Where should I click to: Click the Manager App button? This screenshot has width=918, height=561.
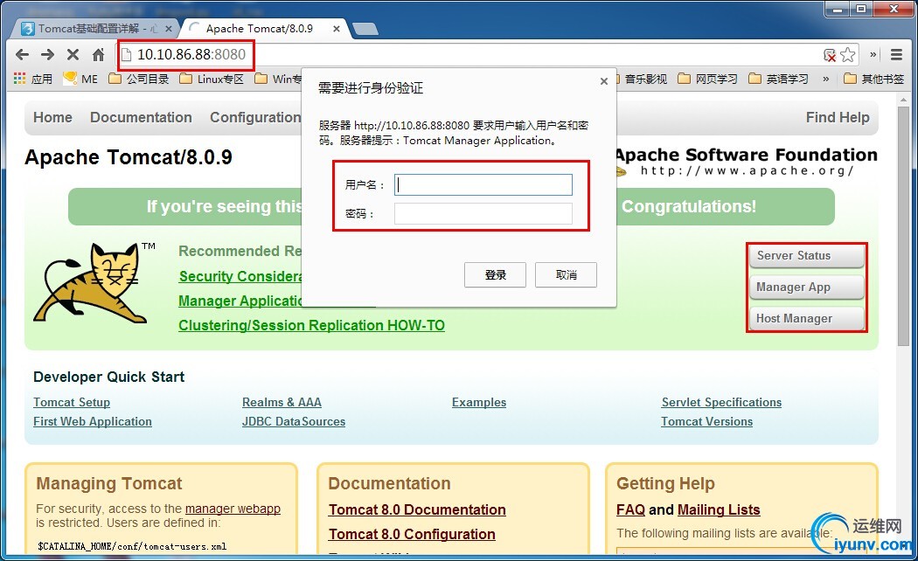pos(807,287)
